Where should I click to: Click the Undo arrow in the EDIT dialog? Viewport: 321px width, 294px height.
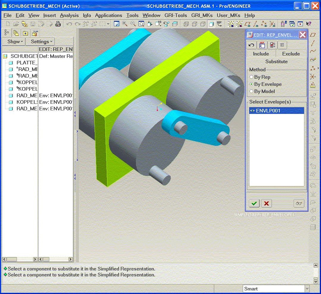pyautogui.click(x=251, y=45)
